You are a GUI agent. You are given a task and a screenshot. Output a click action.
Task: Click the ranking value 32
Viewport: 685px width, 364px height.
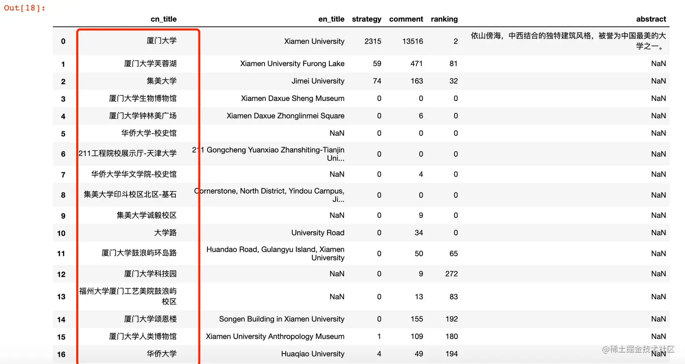[x=453, y=81]
